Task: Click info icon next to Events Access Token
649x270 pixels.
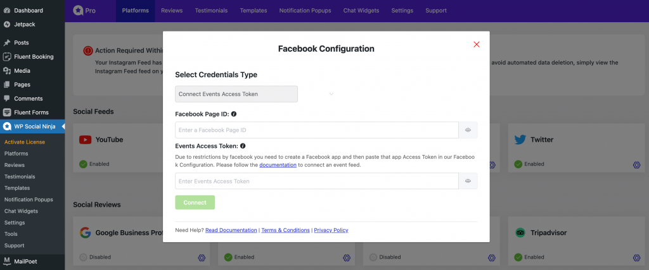Action: 243,145
